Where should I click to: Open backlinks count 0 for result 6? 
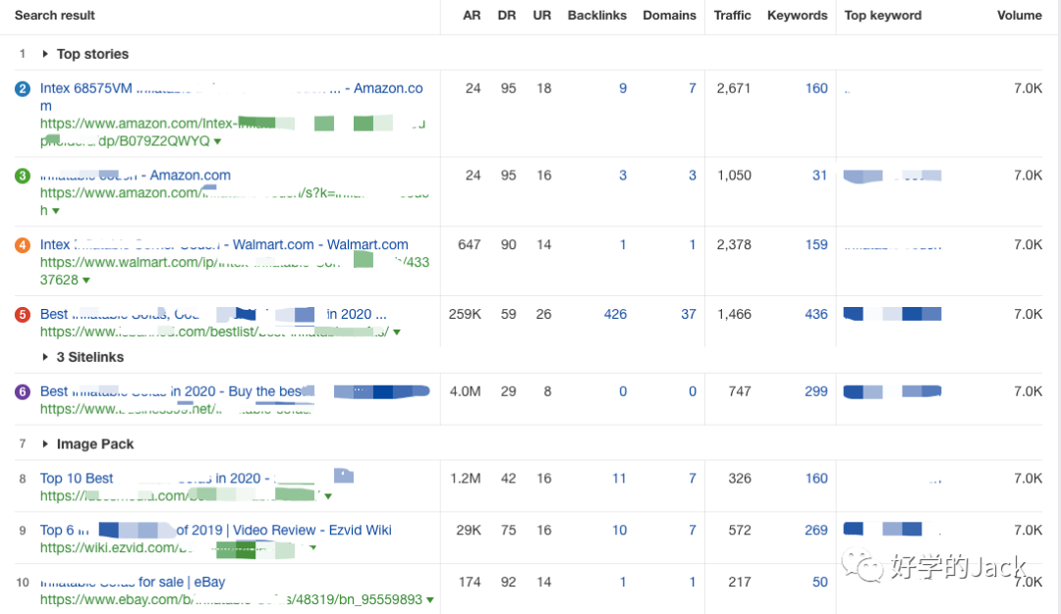[623, 391]
